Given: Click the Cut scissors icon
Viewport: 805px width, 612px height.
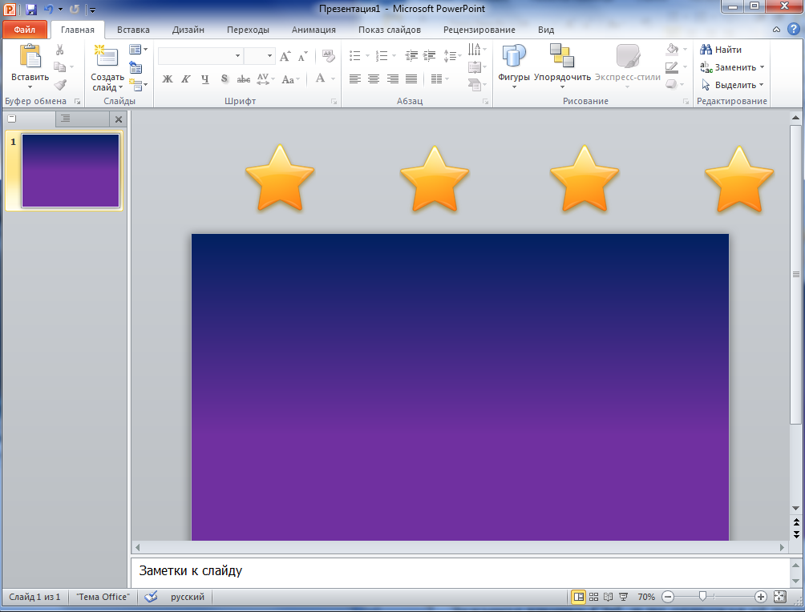Looking at the screenshot, I should (59, 50).
